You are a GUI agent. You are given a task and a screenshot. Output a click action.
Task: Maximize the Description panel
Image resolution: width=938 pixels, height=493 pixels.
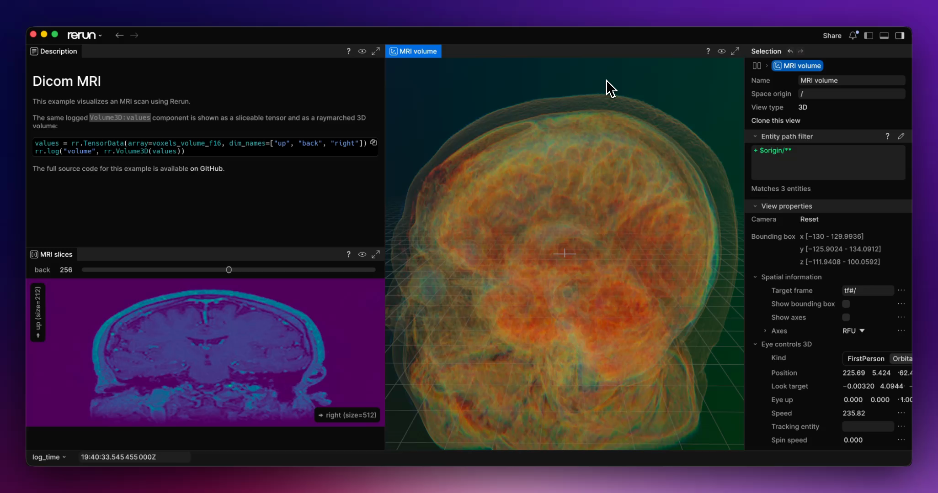pyautogui.click(x=376, y=51)
